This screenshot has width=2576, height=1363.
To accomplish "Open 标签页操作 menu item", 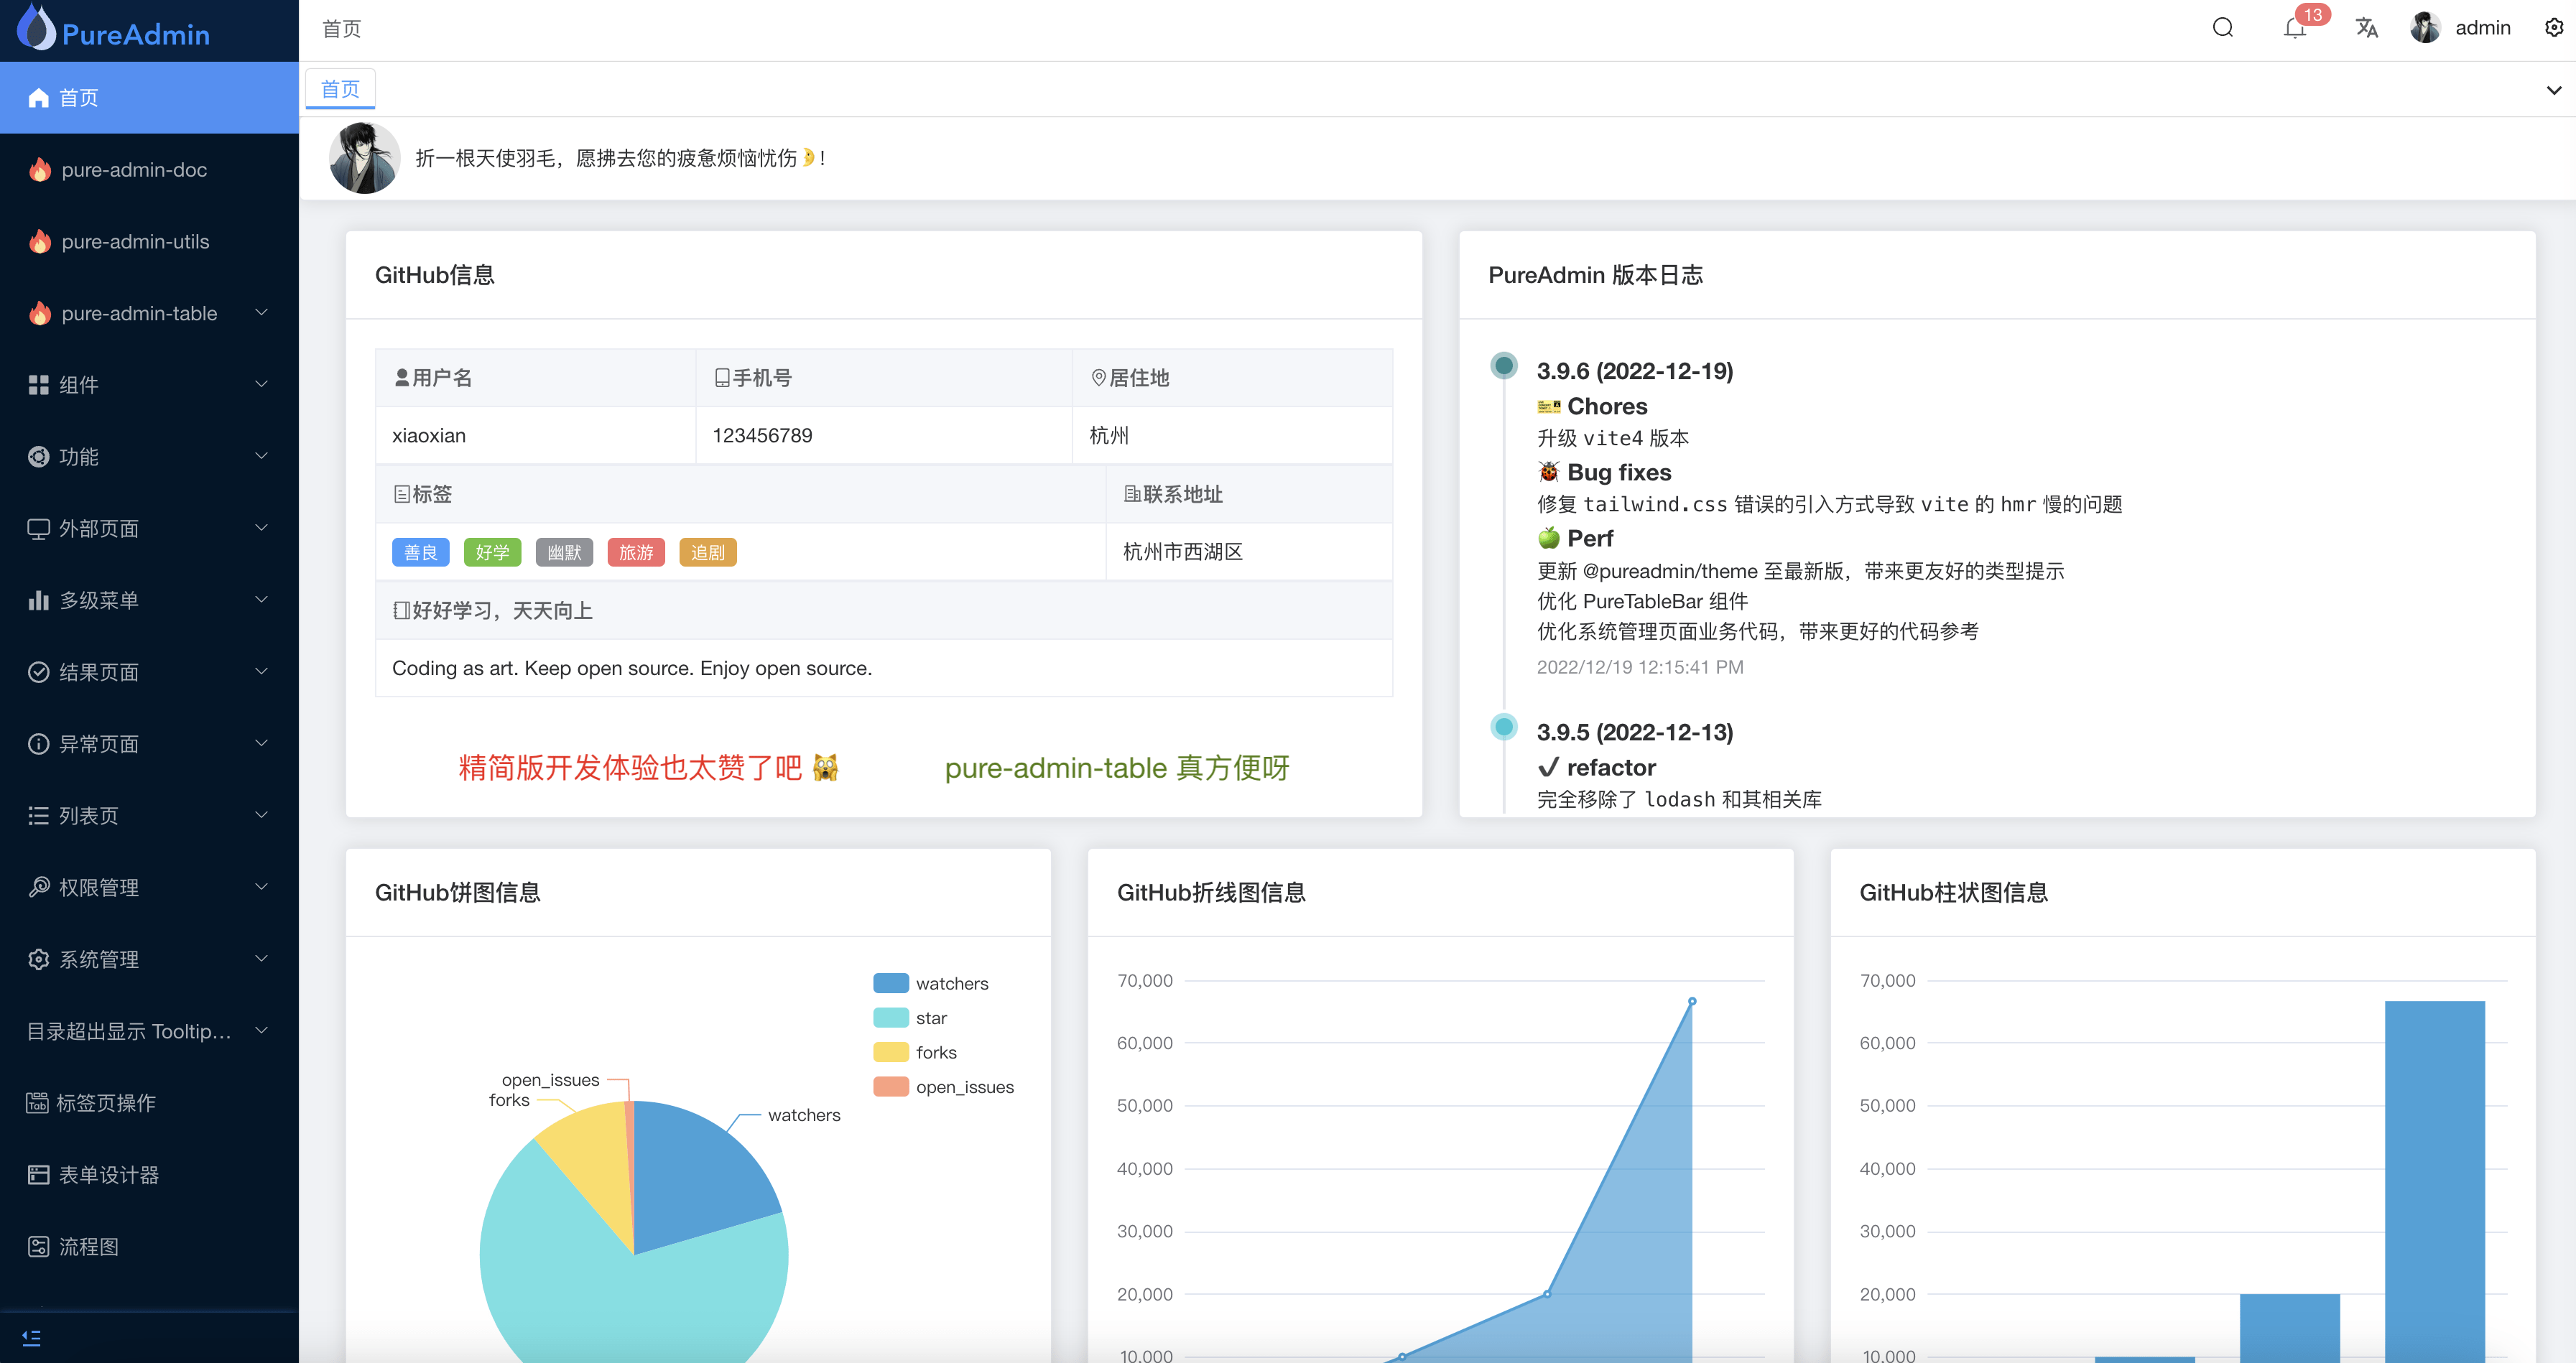I will point(150,1103).
